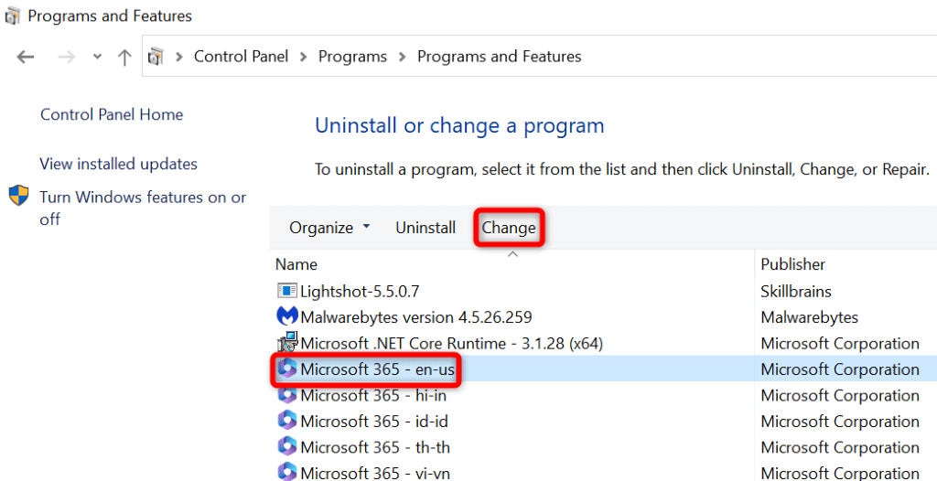Click the Change toolbar button
The image size is (937, 481).
tap(509, 228)
